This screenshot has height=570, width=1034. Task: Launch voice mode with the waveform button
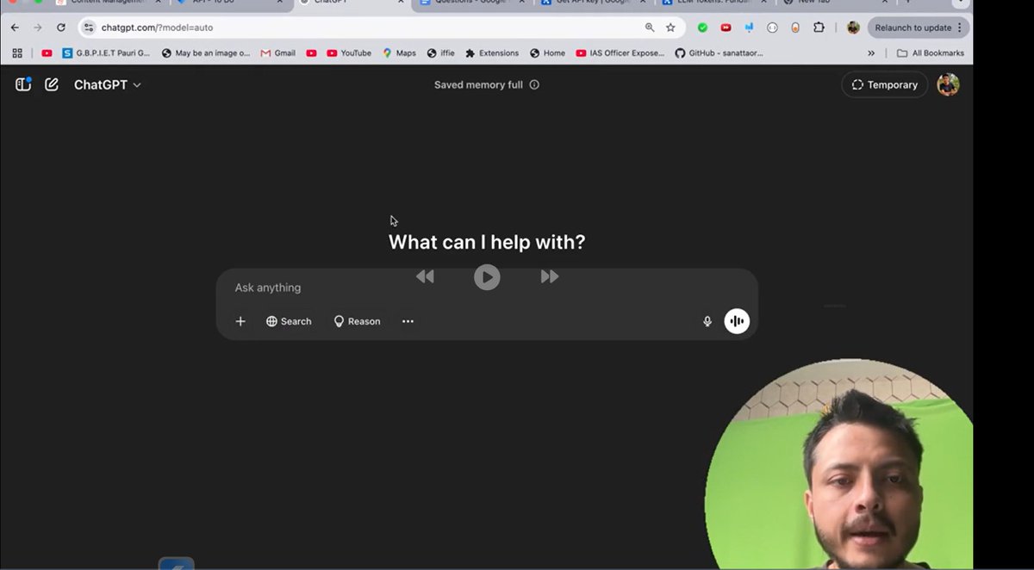tap(737, 321)
